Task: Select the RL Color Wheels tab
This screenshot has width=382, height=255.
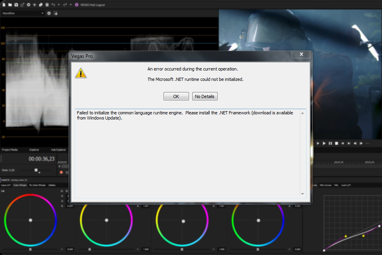Action: (37, 185)
